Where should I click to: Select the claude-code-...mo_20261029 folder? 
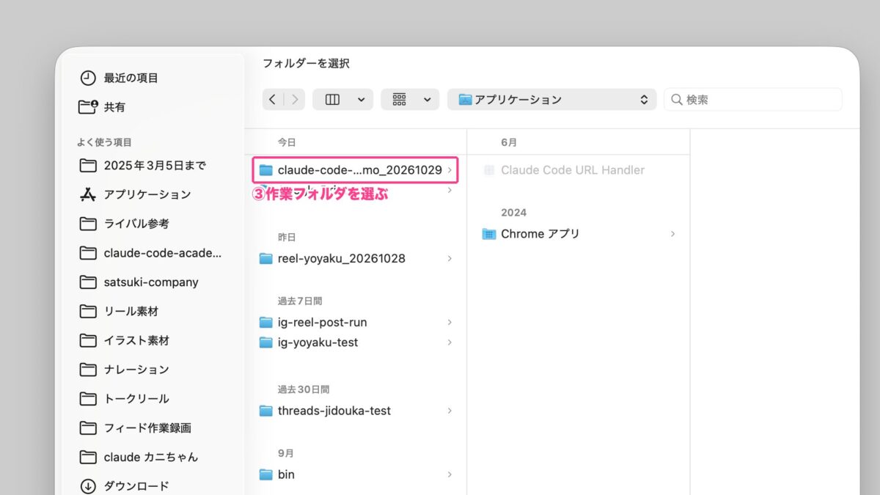pyautogui.click(x=355, y=170)
